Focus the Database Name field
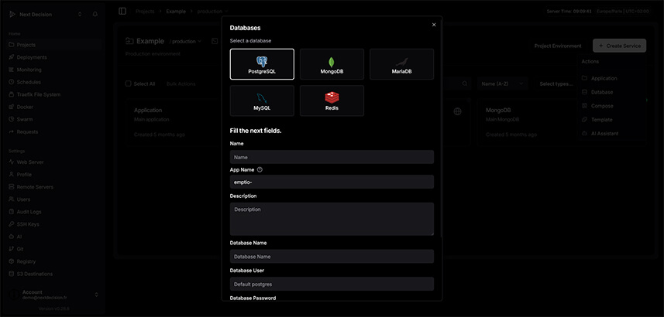Image resolution: width=664 pixels, height=317 pixels. (x=332, y=257)
